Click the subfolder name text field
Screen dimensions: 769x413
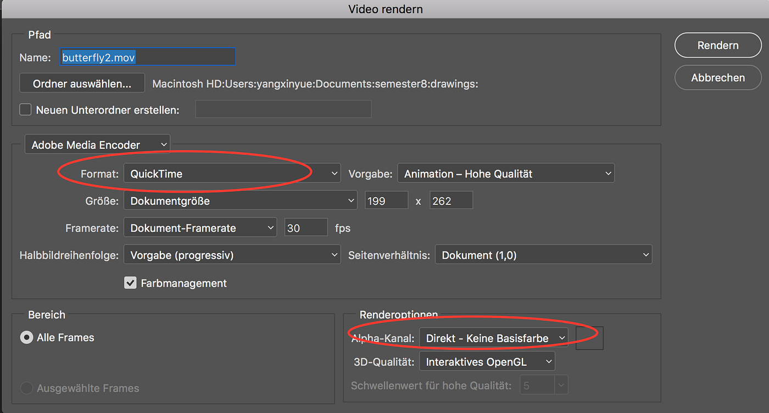(x=283, y=109)
